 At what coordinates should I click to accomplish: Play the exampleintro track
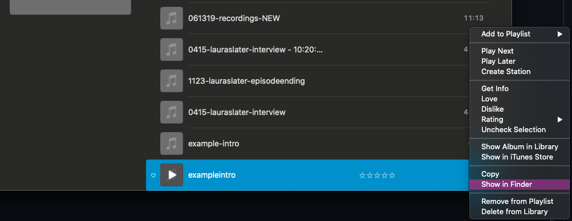pos(172,175)
